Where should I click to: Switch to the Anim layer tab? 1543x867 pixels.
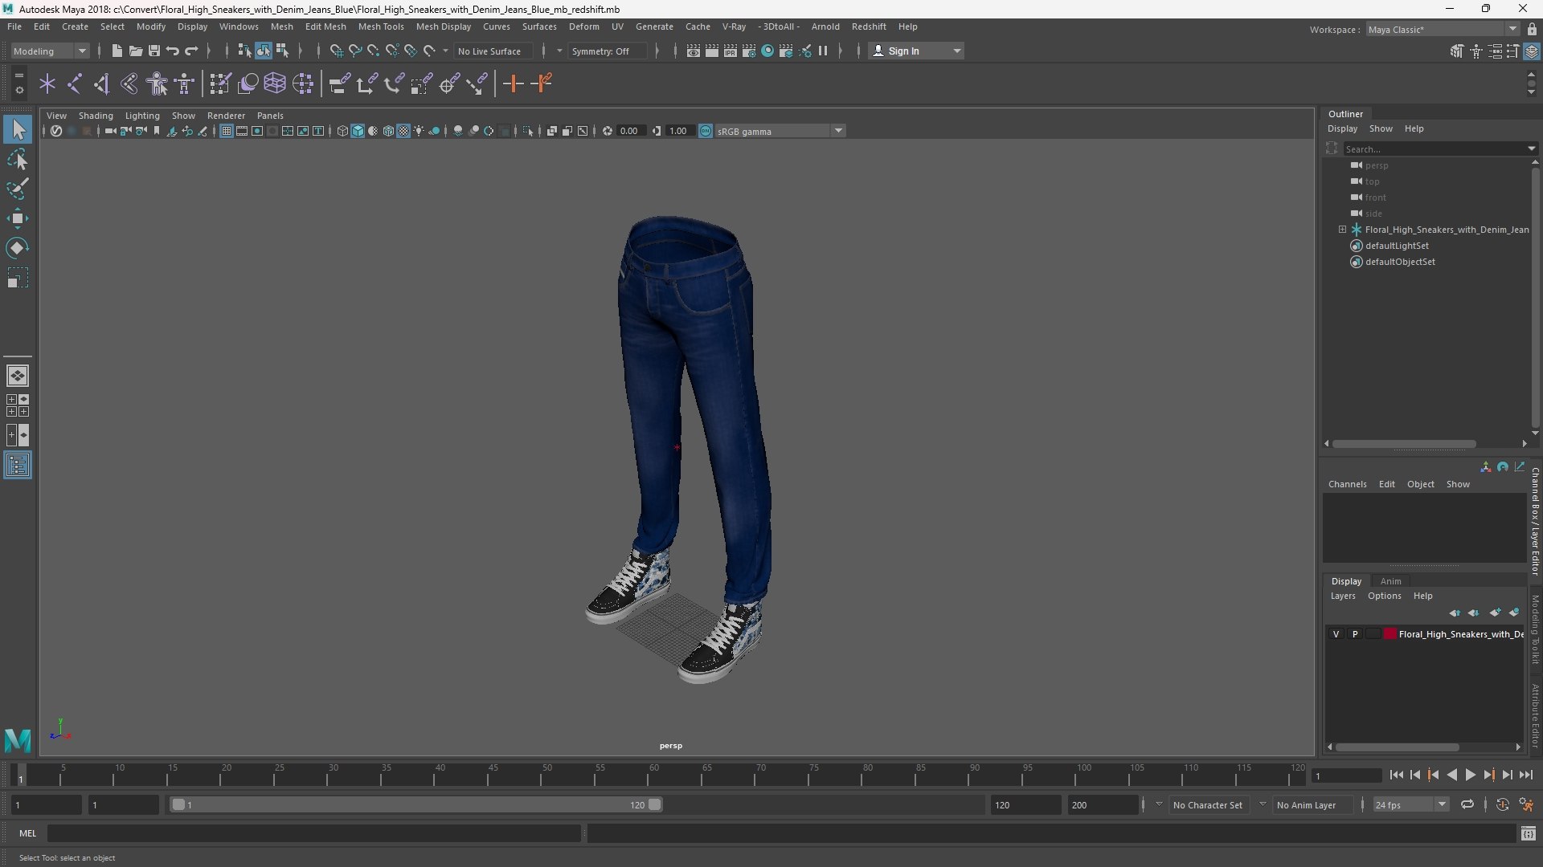coord(1390,581)
